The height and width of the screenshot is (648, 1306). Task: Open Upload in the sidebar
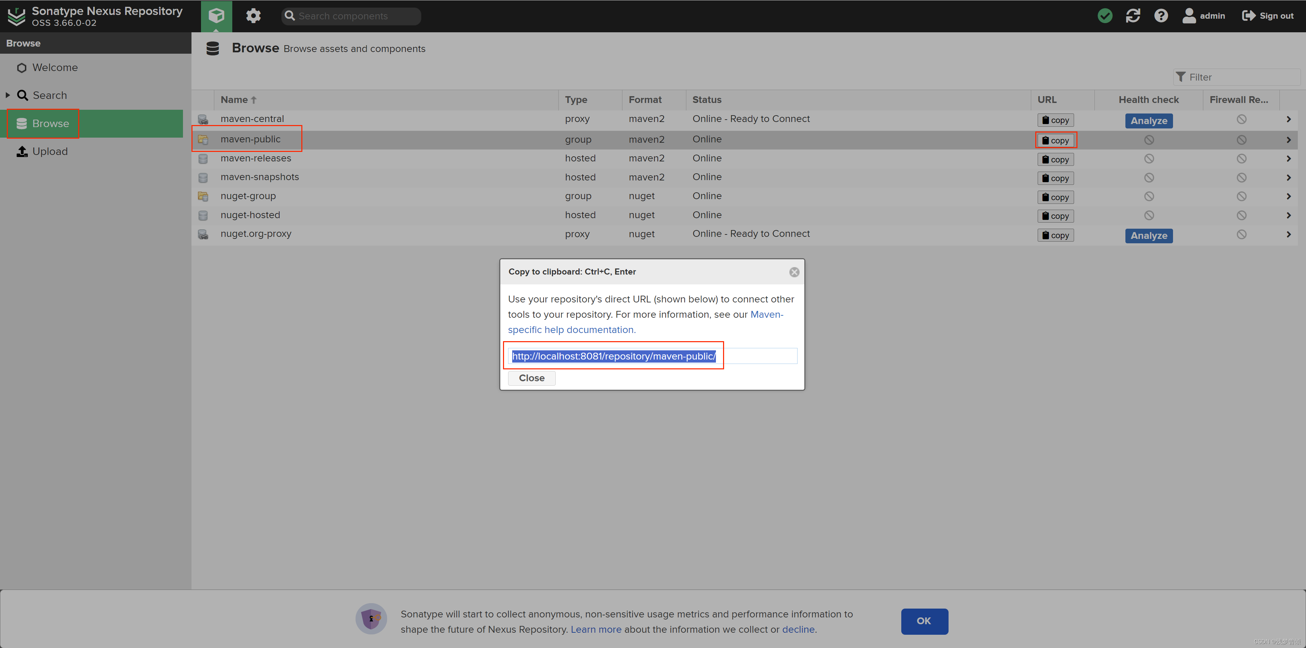50,152
